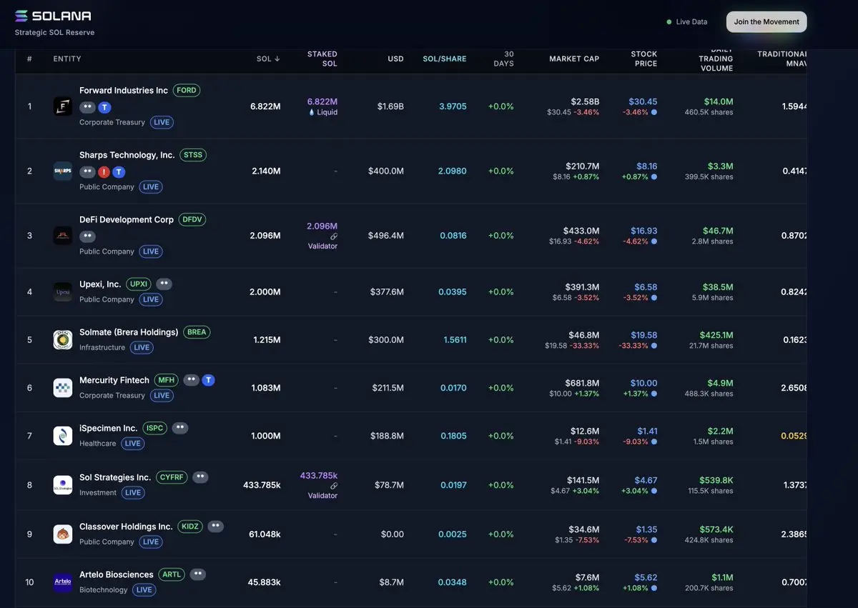Image resolution: width=858 pixels, height=608 pixels.
Task: Click the Strategic SOL Reserve subtitle
Action: 54,32
